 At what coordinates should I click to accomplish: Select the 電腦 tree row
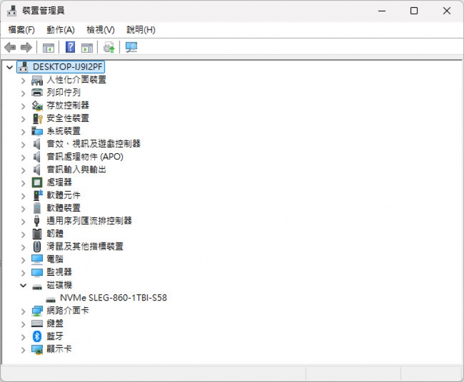point(55,259)
